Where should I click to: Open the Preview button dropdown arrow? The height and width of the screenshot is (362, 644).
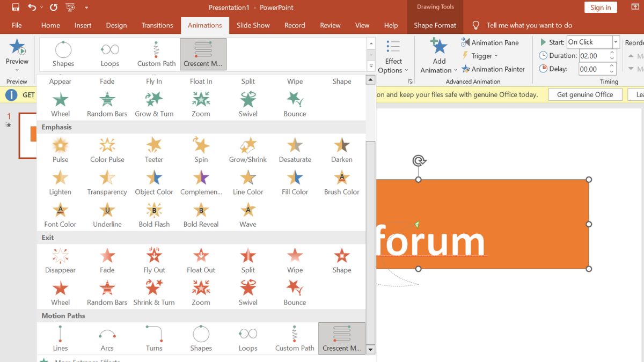click(x=17, y=70)
